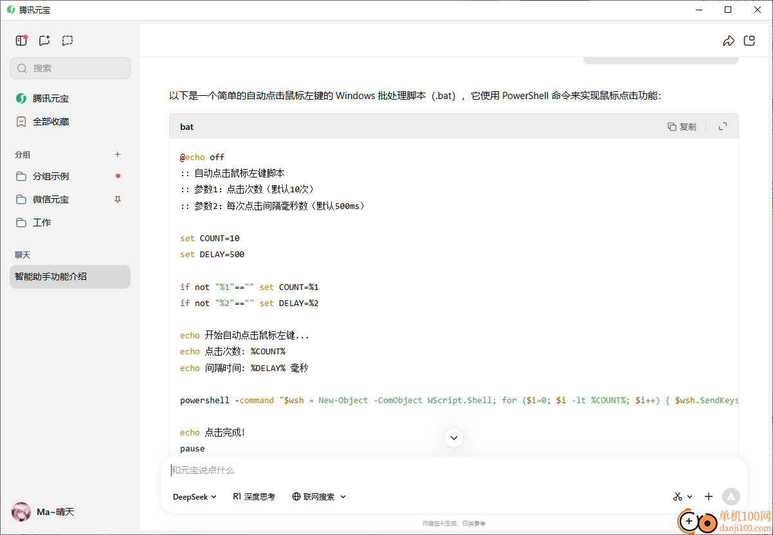This screenshot has width=773, height=535.
Task: Click the line ending 'set COUNT=%1'
Action: [250, 287]
